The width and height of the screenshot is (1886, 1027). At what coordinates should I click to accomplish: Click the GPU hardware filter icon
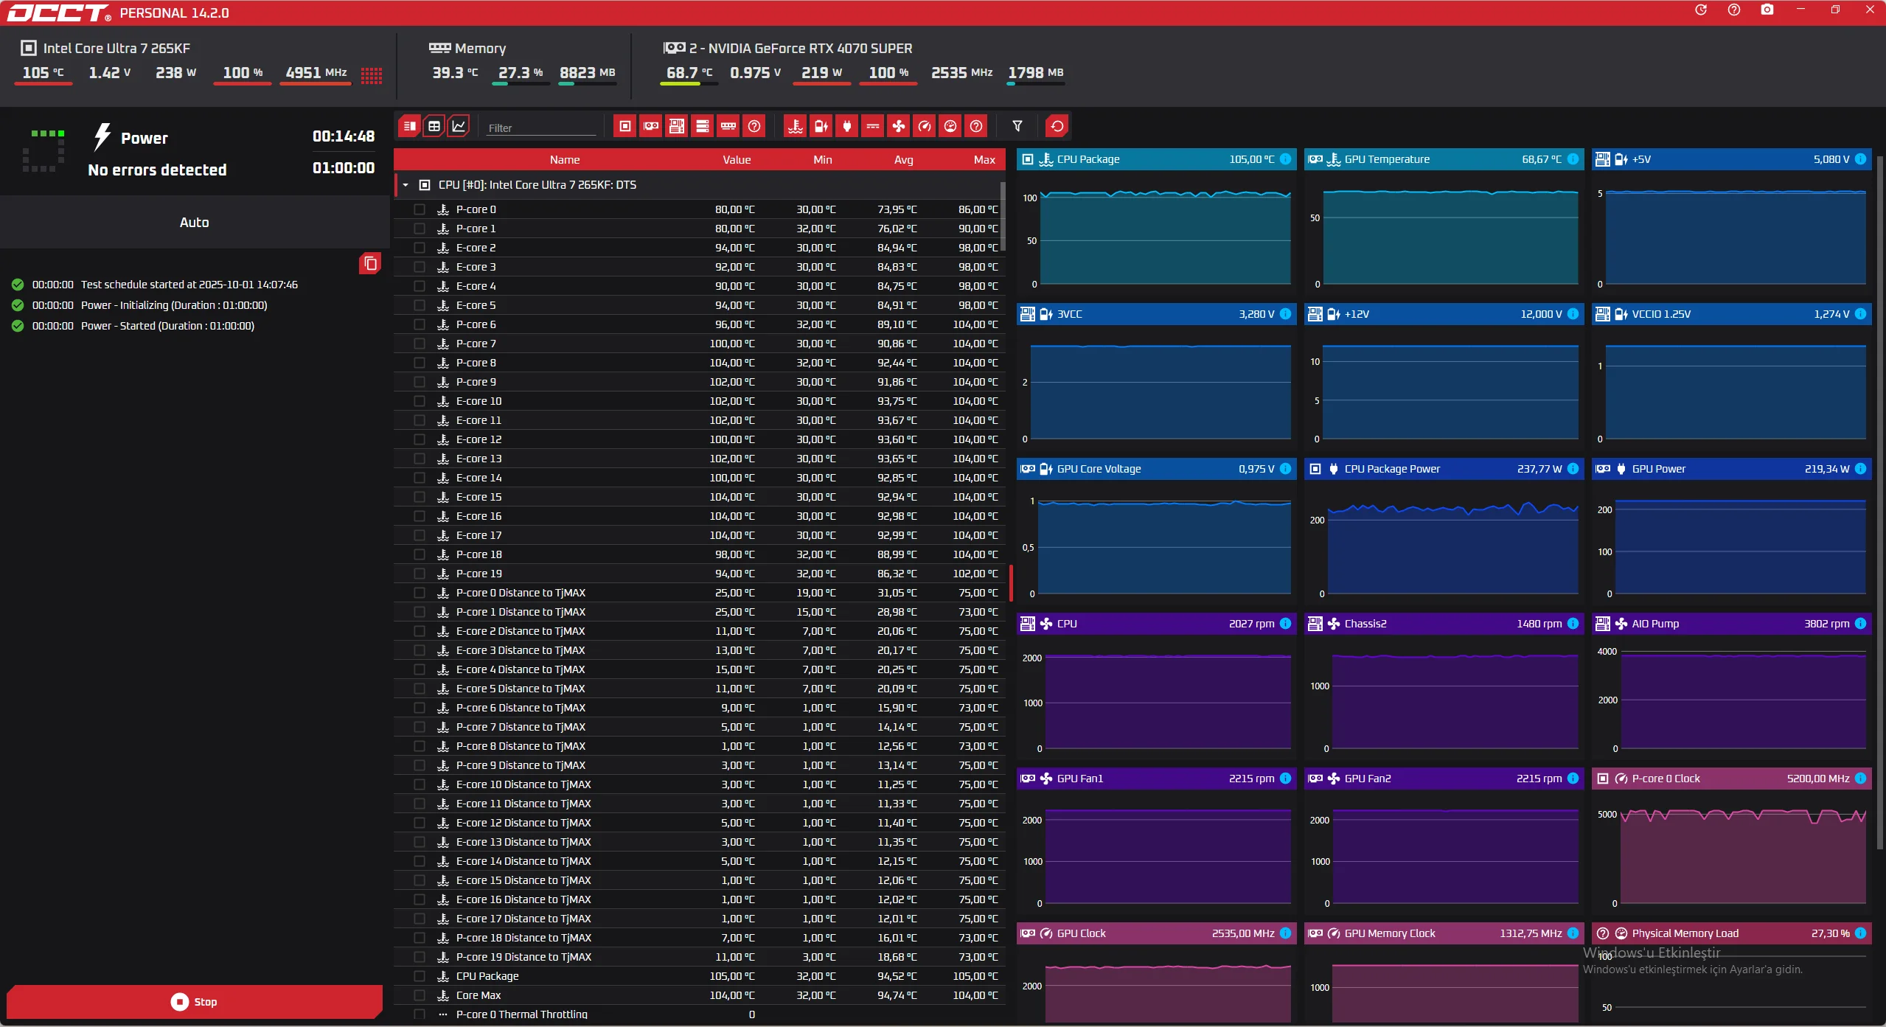650,126
